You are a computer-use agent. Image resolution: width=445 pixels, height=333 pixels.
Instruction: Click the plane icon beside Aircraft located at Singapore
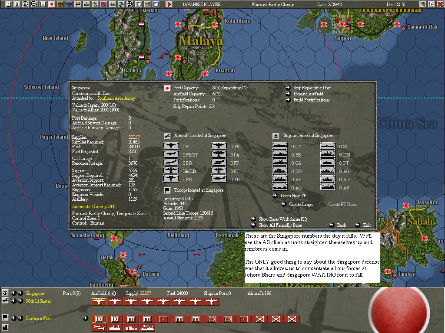click(x=167, y=136)
